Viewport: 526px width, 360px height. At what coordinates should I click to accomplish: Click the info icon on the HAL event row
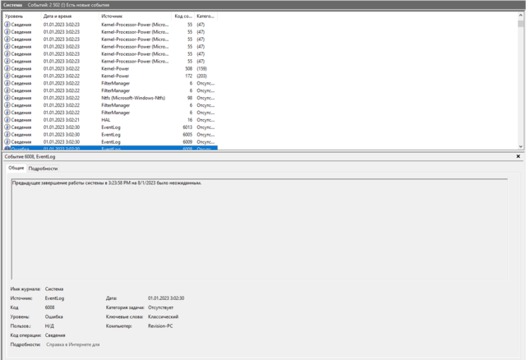[x=7, y=120]
